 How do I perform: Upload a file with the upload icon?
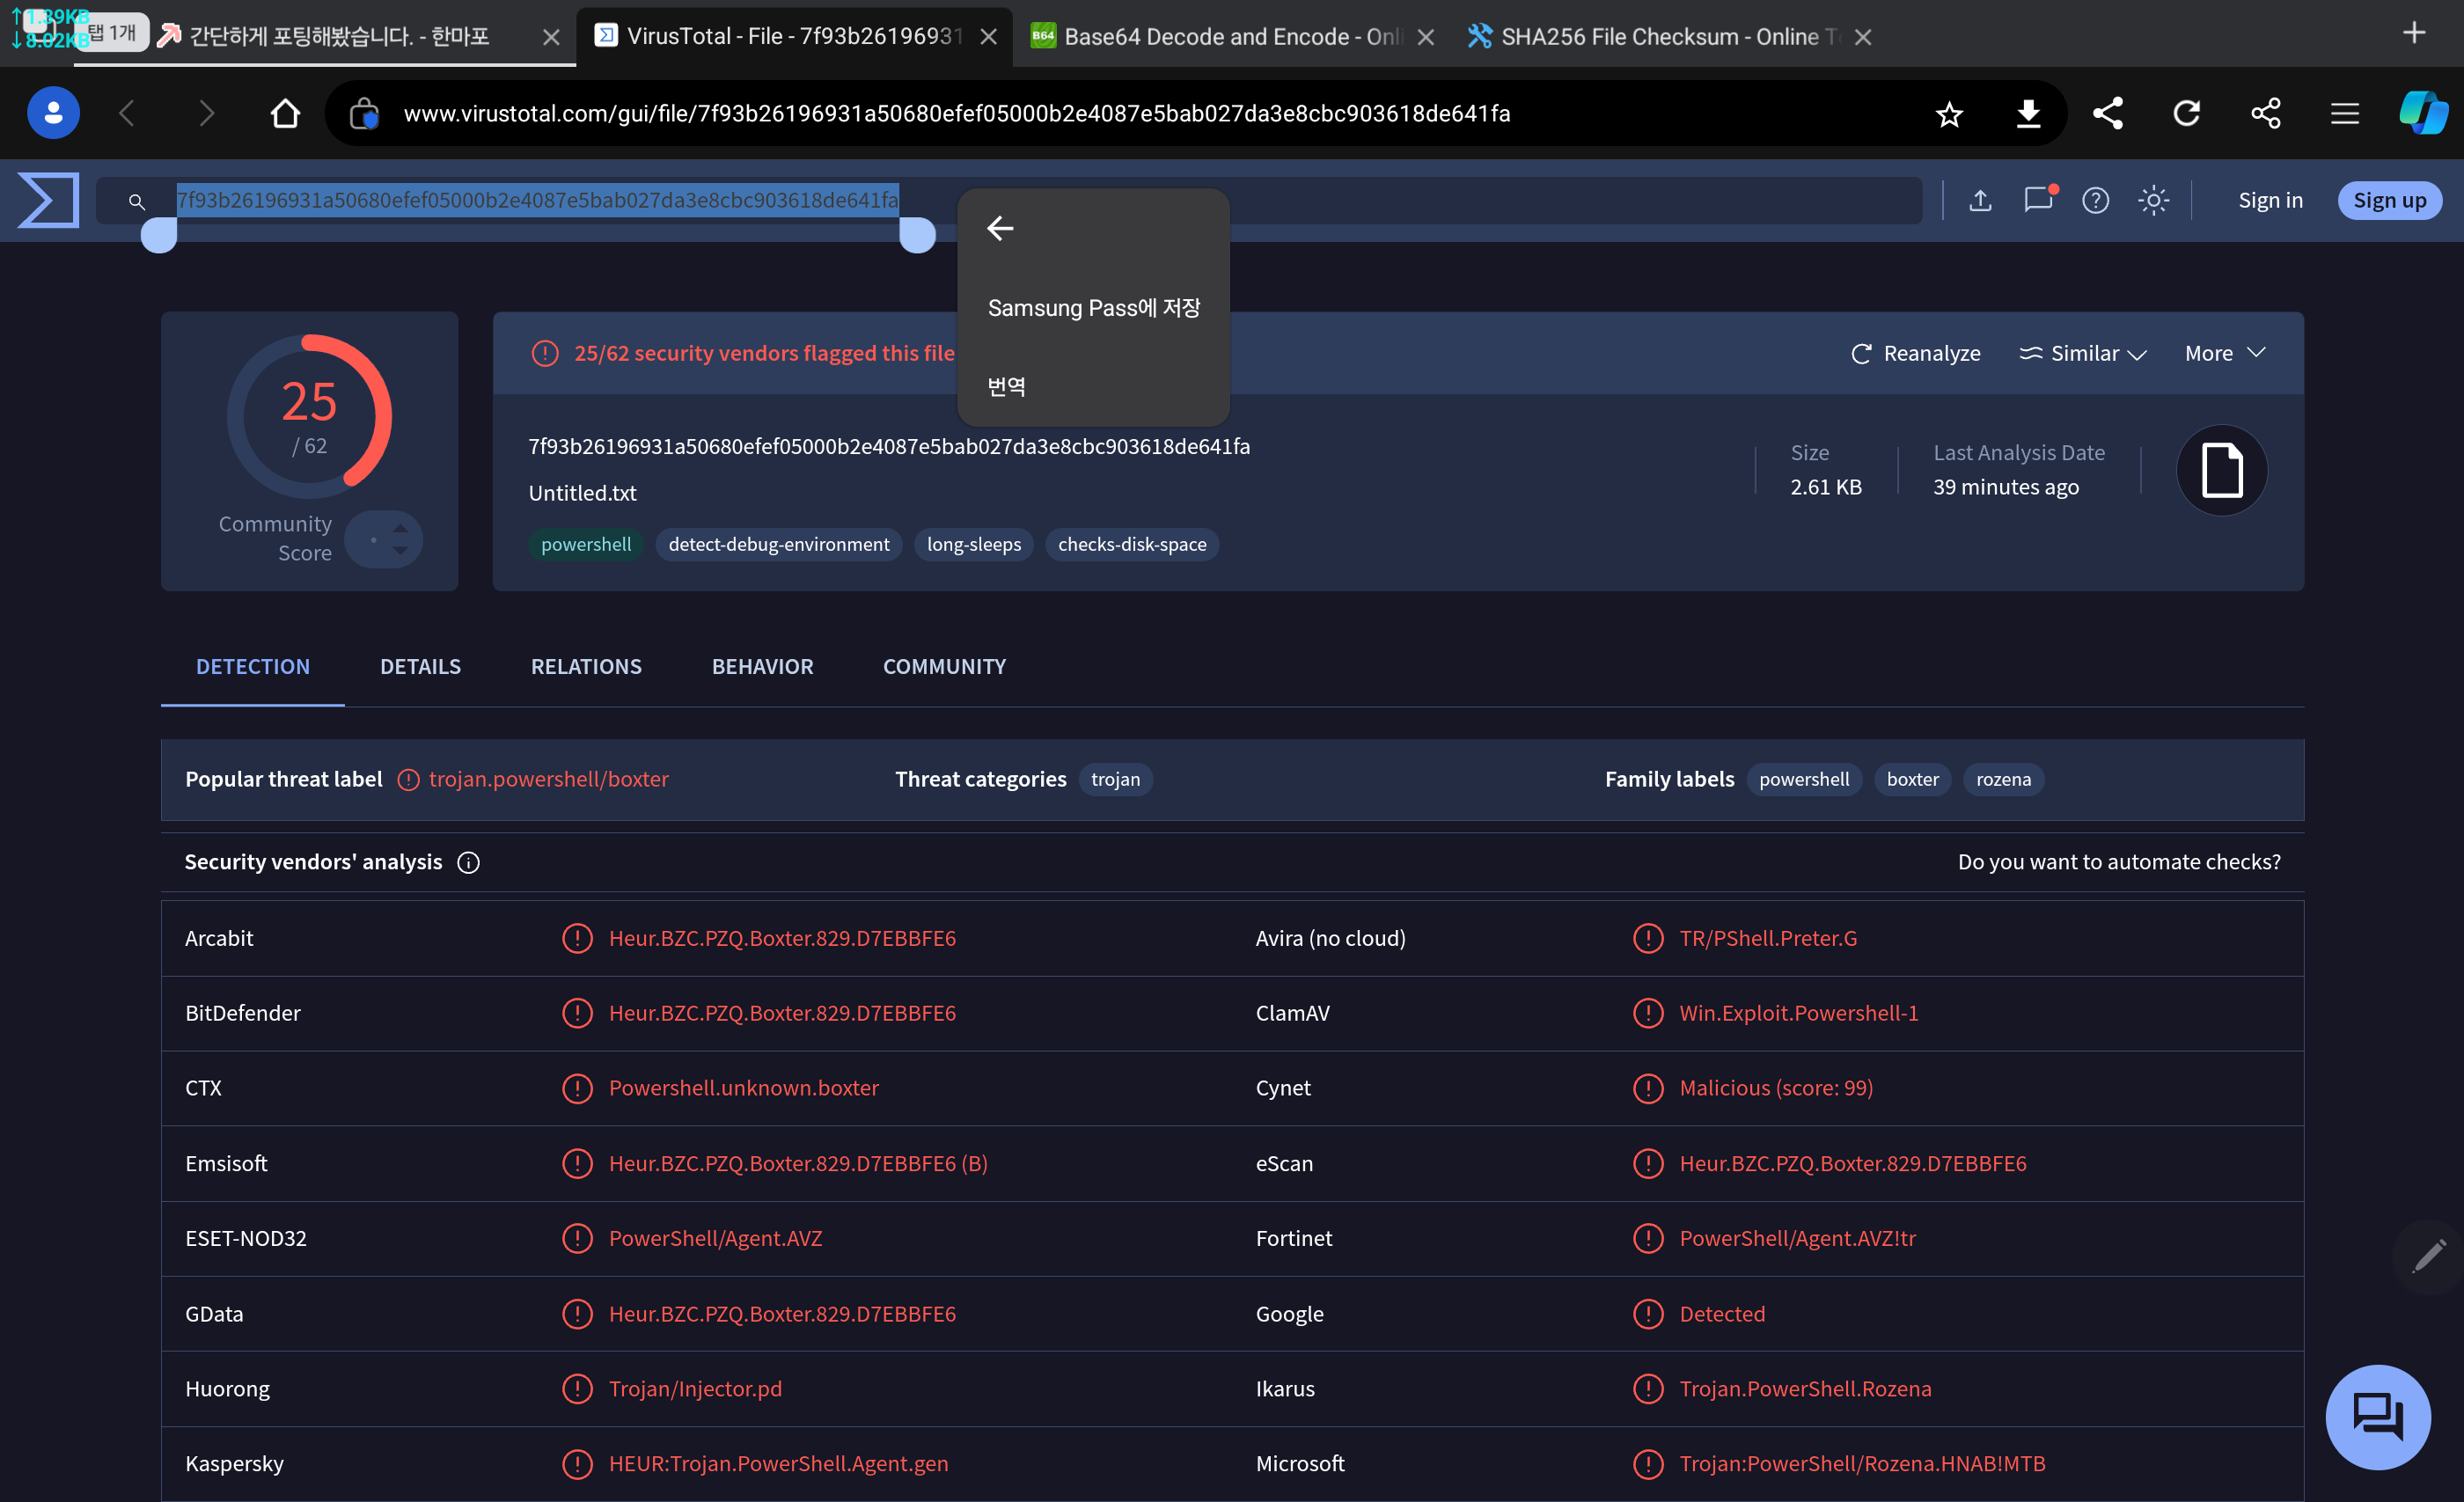[1980, 200]
